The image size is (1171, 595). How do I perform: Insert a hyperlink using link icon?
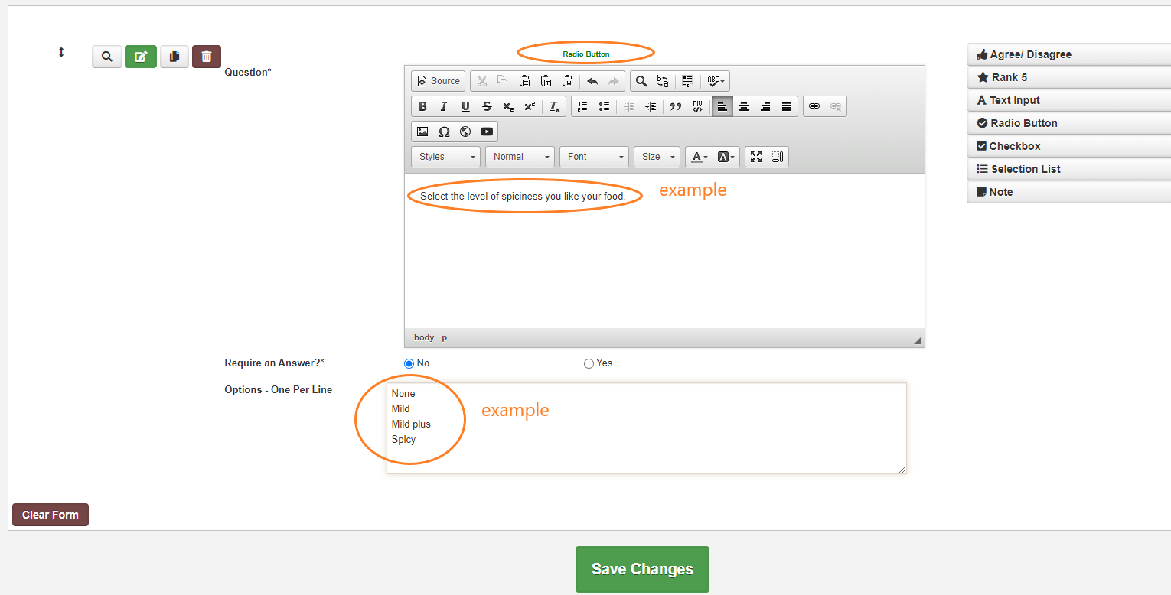click(814, 106)
